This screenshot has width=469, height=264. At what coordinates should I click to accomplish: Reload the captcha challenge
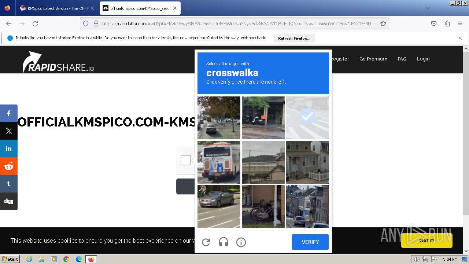[x=206, y=242]
